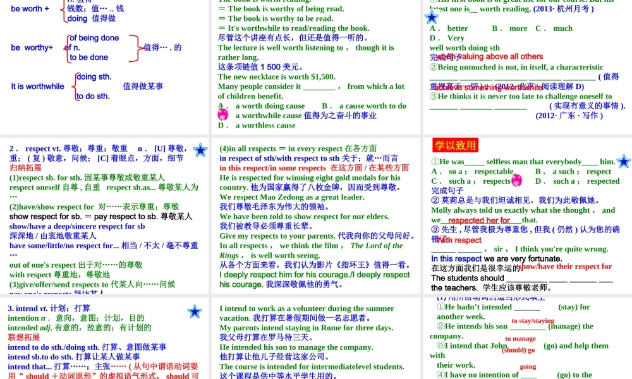Click the text '值得做某事'
Viewport: 632px width, 379px height.
pyautogui.click(x=143, y=86)
